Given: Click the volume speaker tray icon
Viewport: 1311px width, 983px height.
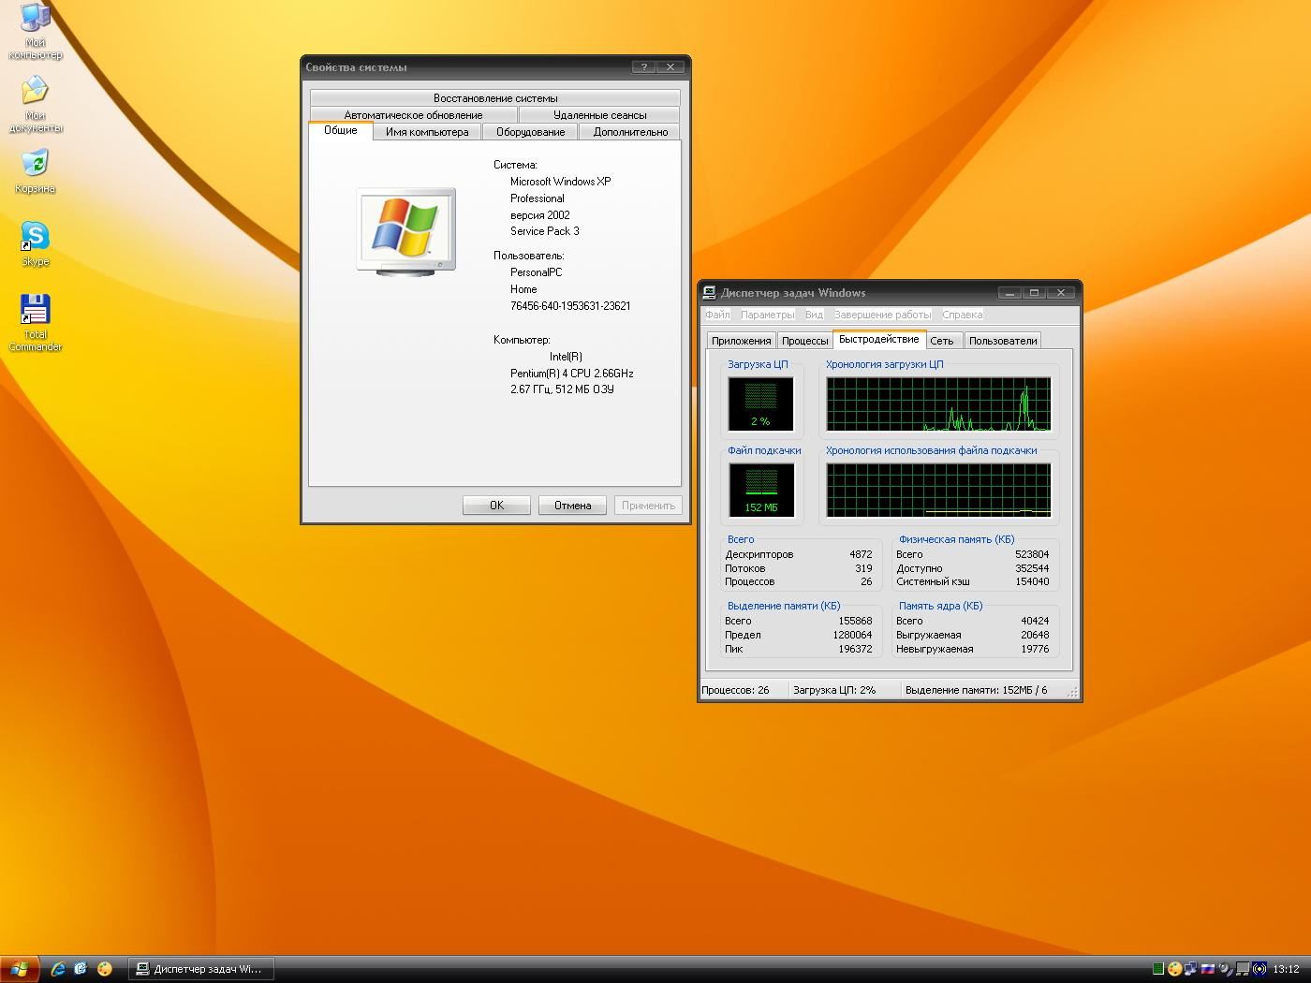Looking at the screenshot, I should point(1225,969).
